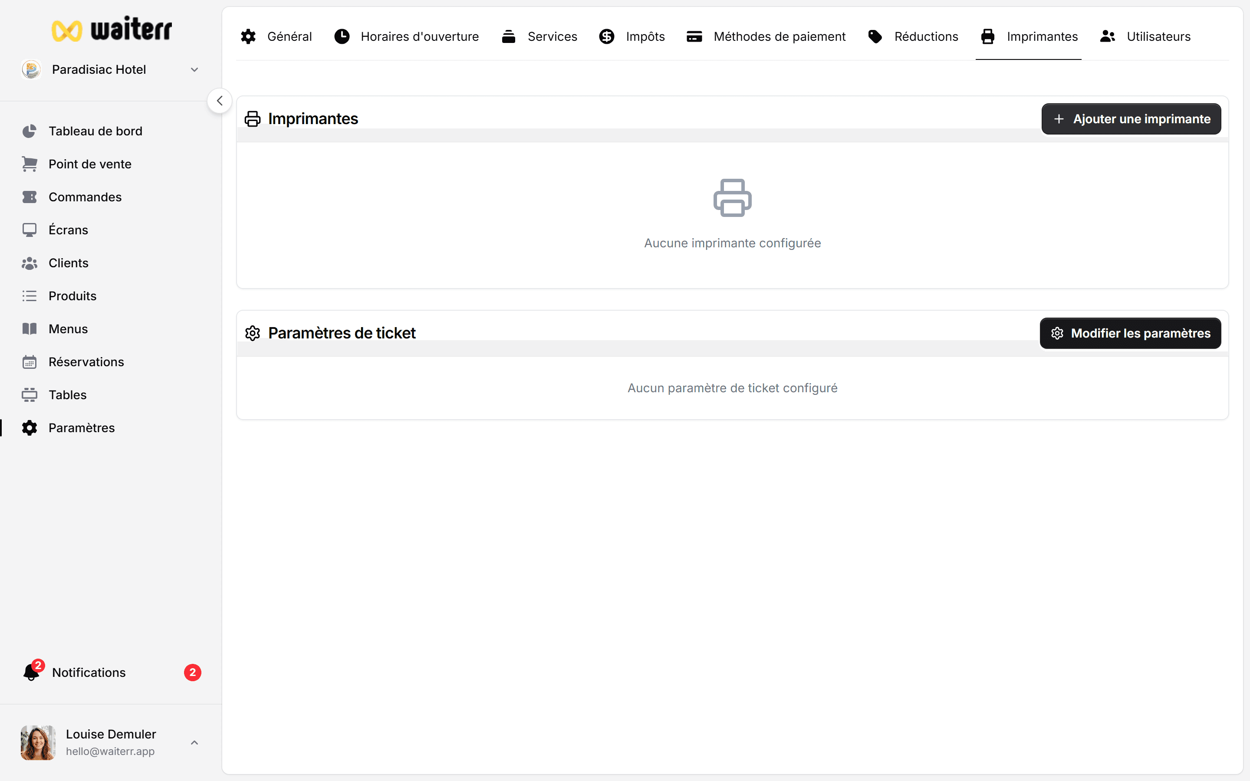Click gear icon beside Paramètres de ticket
This screenshot has height=781, width=1250.
coord(253,333)
